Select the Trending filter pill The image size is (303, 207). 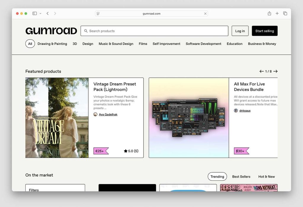click(x=217, y=177)
